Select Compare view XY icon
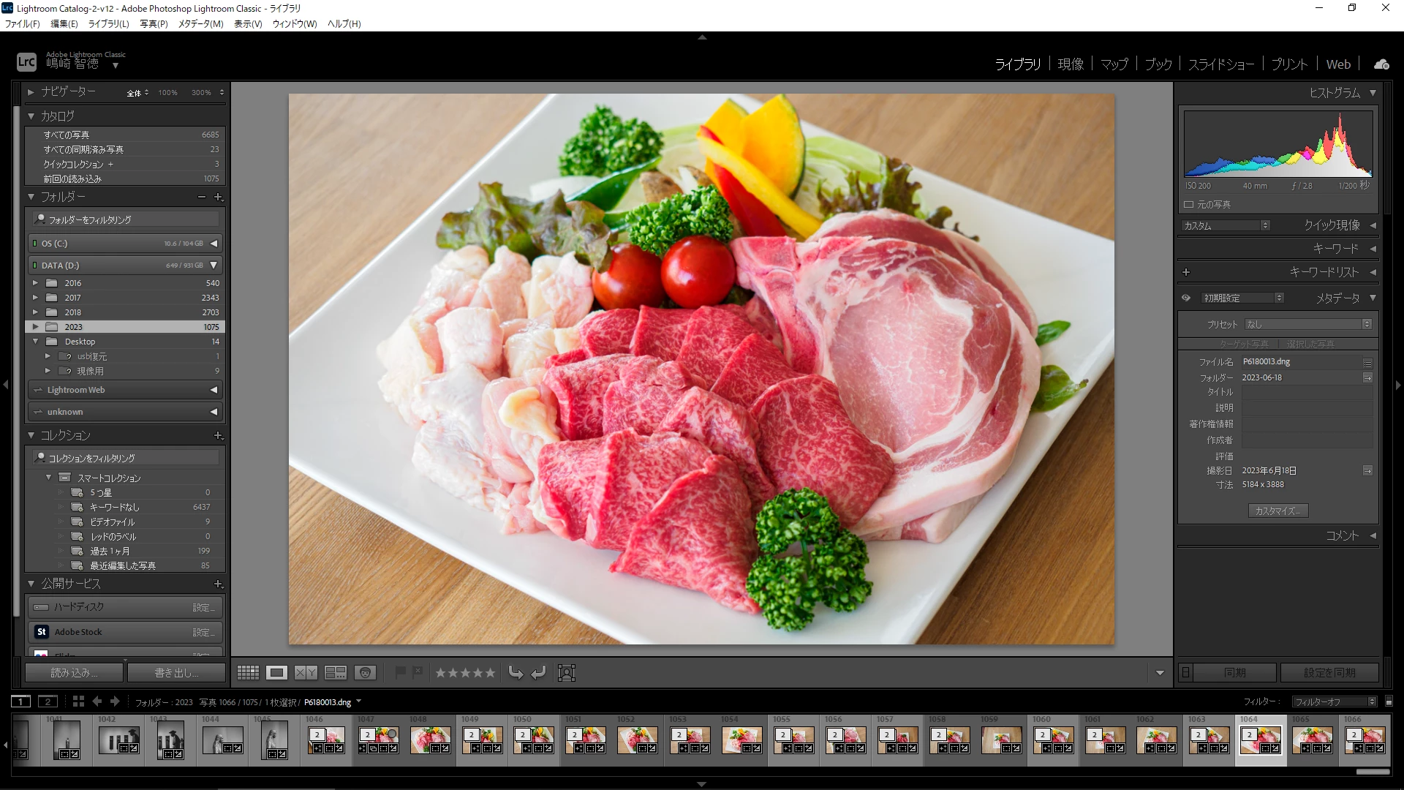Screen dimensions: 1404x790 306,672
